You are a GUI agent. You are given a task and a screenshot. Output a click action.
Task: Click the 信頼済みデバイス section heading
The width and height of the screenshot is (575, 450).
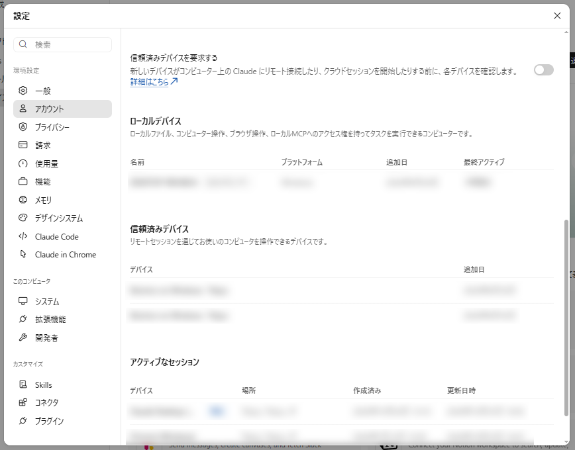(159, 229)
